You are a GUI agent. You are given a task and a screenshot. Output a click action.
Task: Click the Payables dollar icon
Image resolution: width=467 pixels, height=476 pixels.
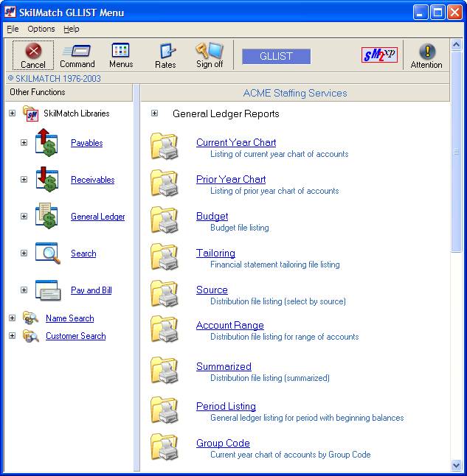46,142
